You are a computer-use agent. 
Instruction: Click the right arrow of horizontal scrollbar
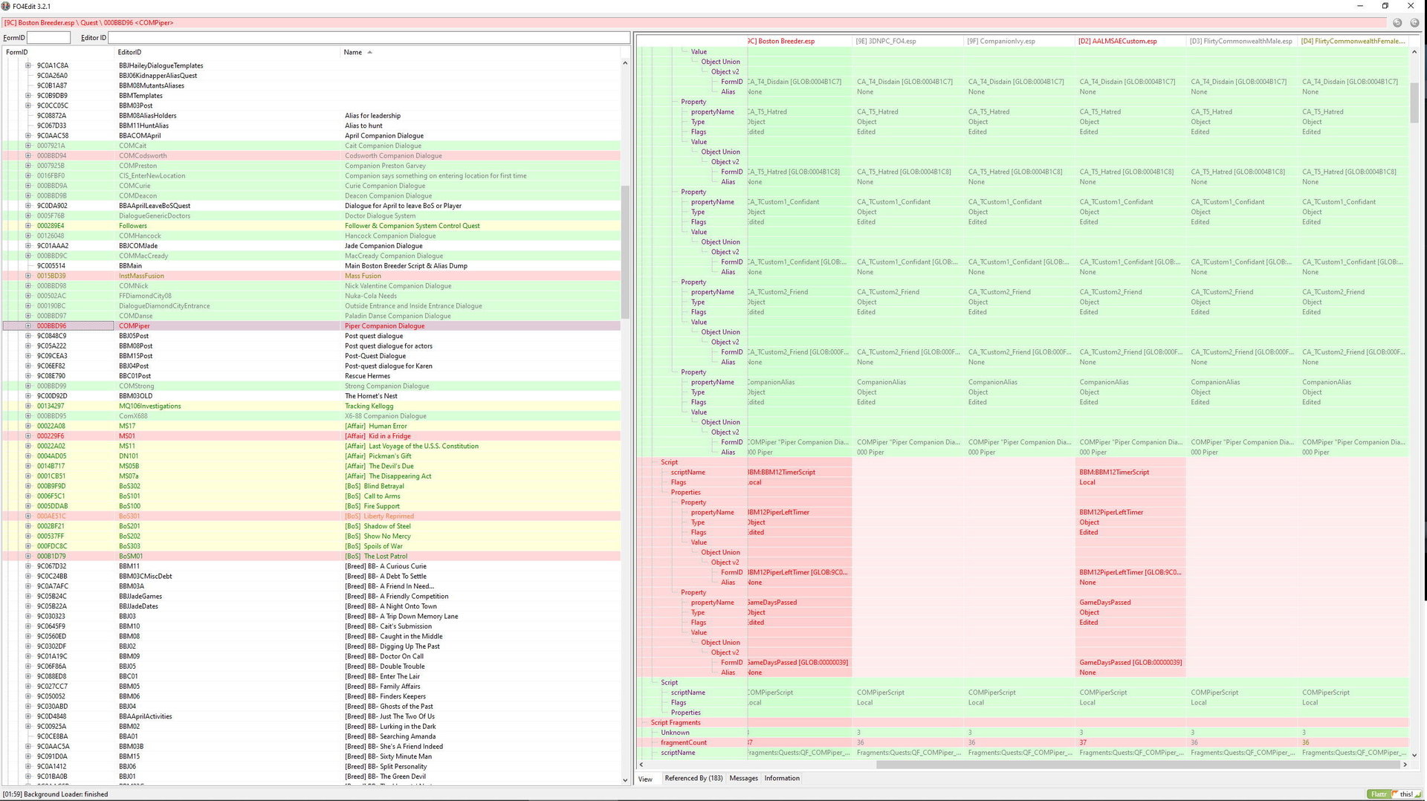coord(1404,764)
